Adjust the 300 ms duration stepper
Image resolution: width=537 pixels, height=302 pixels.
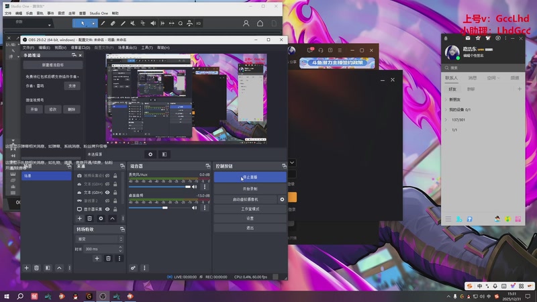[120, 249]
